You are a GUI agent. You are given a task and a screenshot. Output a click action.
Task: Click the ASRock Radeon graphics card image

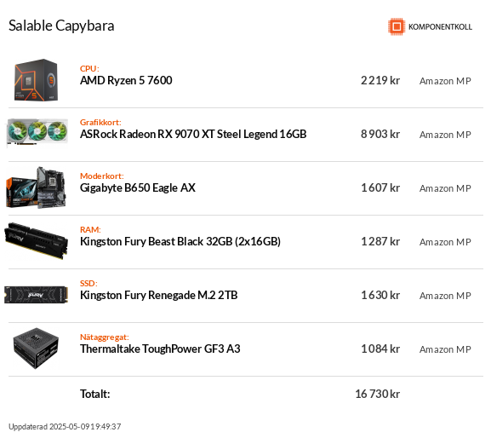[x=37, y=132]
